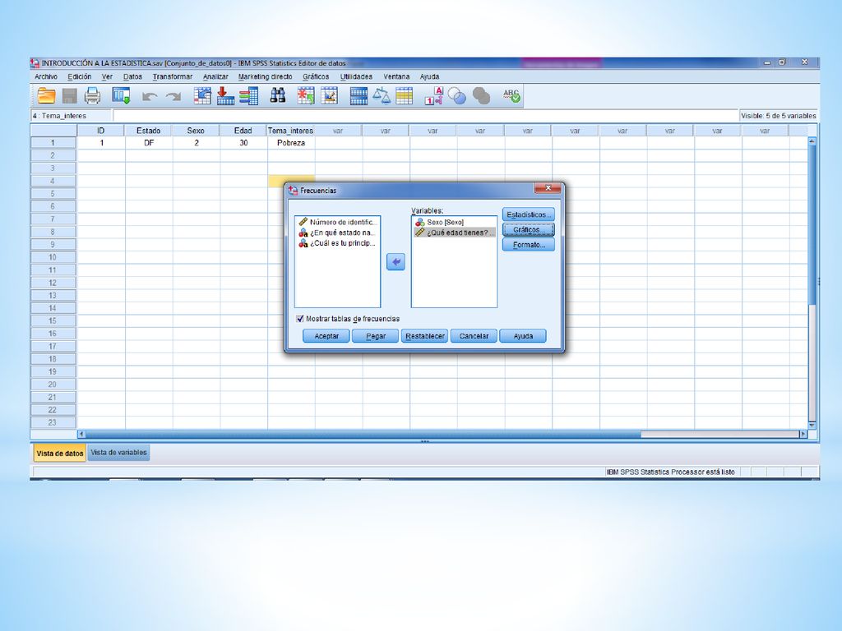
Task: Open the Marketing directo menu
Action: (266, 76)
